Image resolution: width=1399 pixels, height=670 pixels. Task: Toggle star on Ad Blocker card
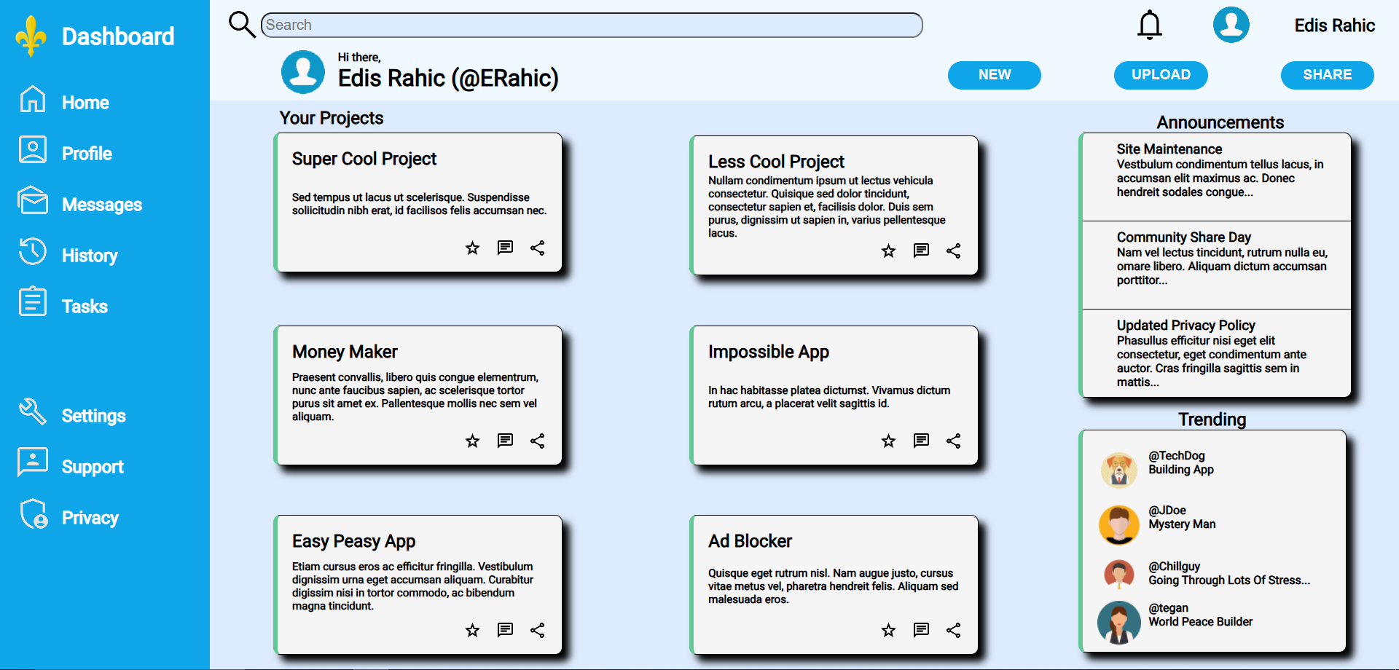coord(888,631)
